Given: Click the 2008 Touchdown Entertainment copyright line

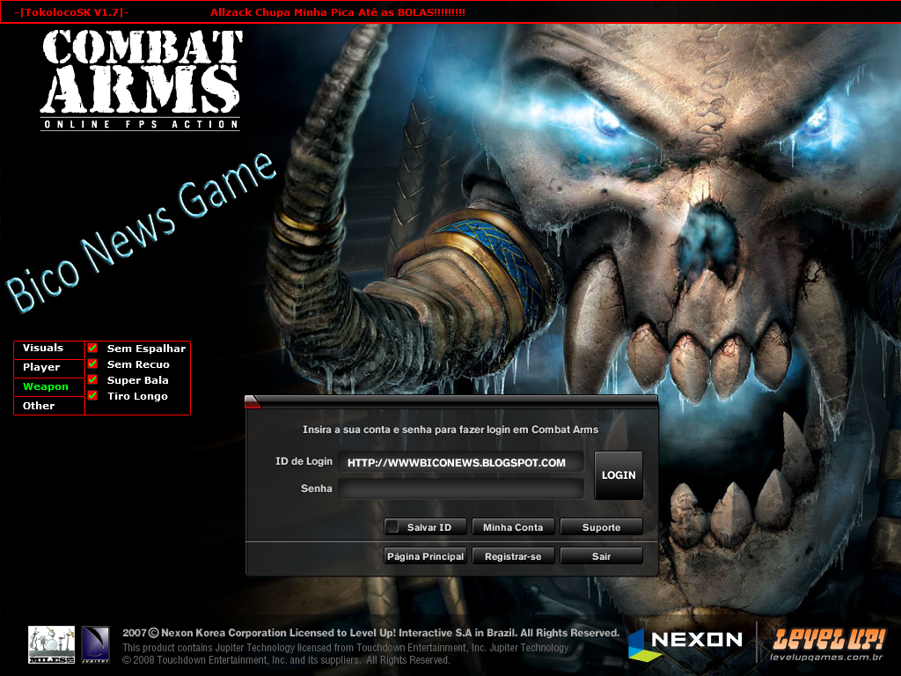Looking at the screenshot, I should [286, 660].
